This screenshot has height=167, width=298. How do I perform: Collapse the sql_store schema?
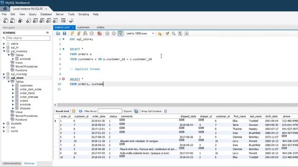tap(4, 78)
